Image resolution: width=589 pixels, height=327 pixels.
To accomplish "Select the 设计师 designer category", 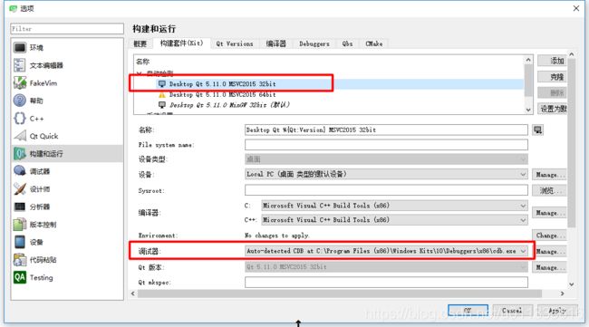I will 67,188.
